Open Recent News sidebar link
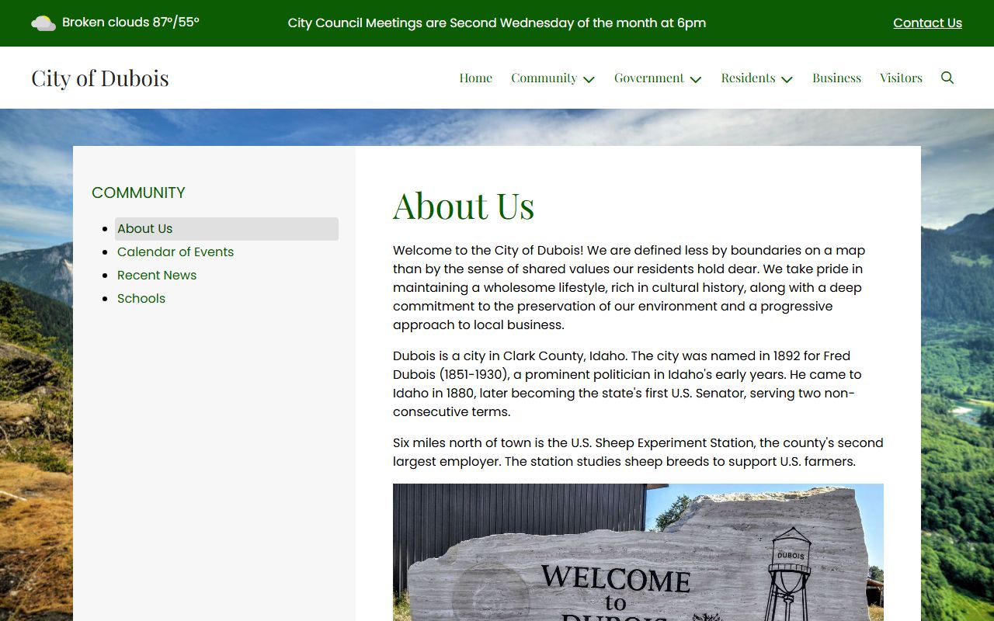This screenshot has height=621, width=994. (x=157, y=276)
